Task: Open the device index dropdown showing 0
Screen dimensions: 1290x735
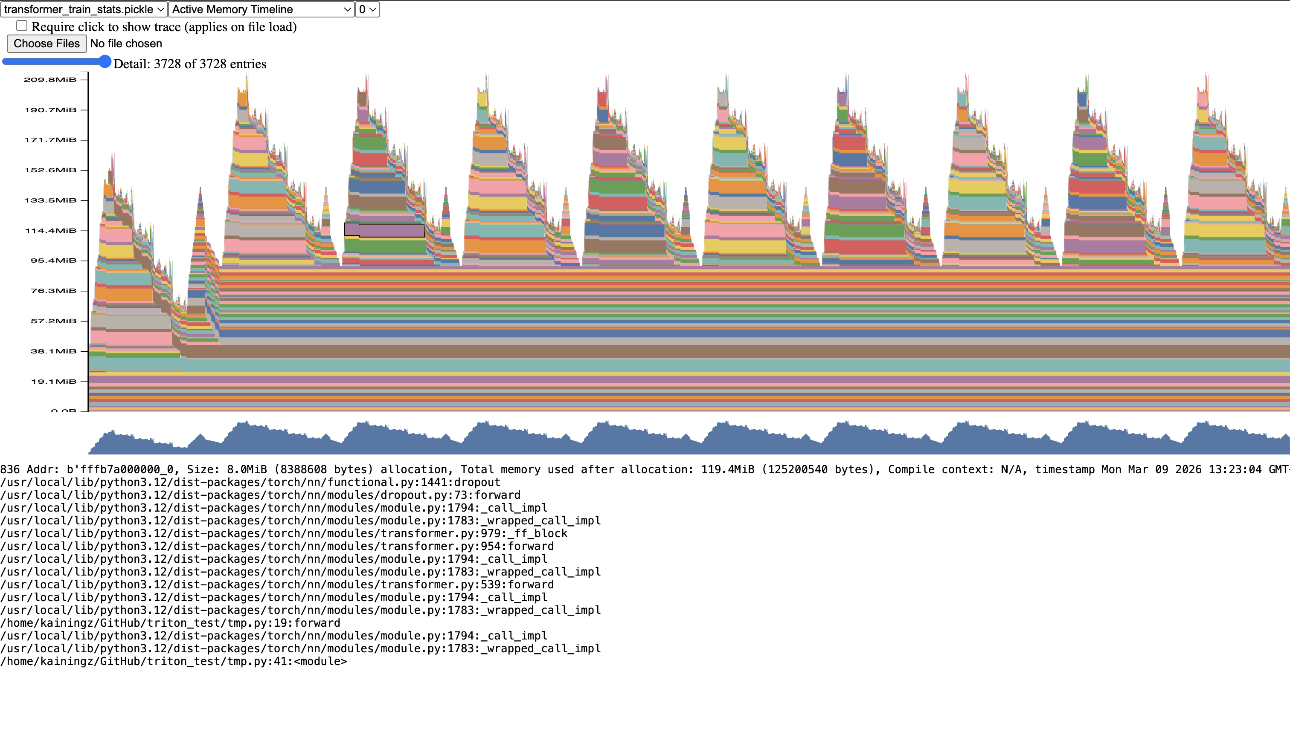Action: [367, 9]
